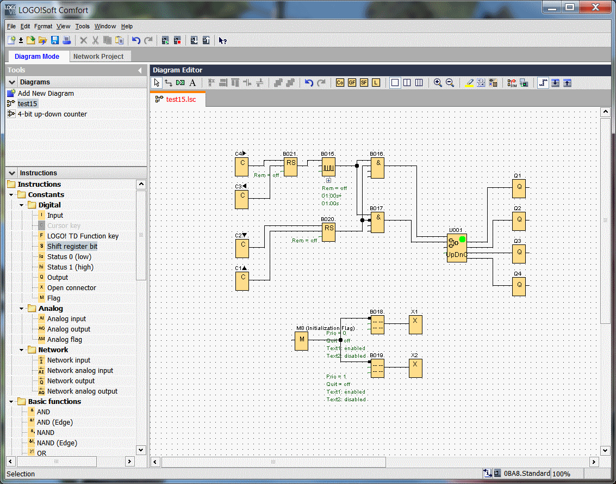
Task: Open the 4-bit up-down counter diagram
Action: pyautogui.click(x=52, y=114)
